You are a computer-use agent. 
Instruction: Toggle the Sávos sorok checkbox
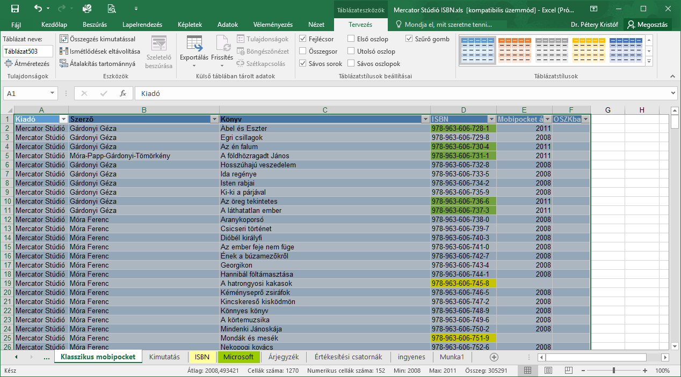[x=303, y=64]
